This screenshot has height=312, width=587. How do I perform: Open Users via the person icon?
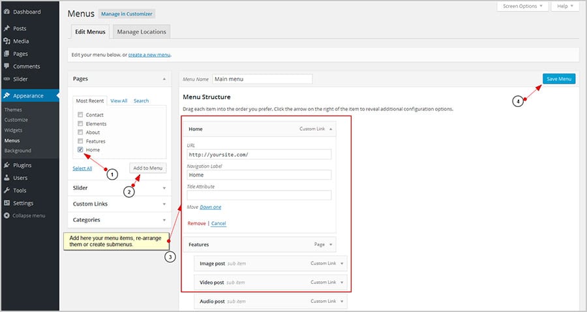[7, 178]
